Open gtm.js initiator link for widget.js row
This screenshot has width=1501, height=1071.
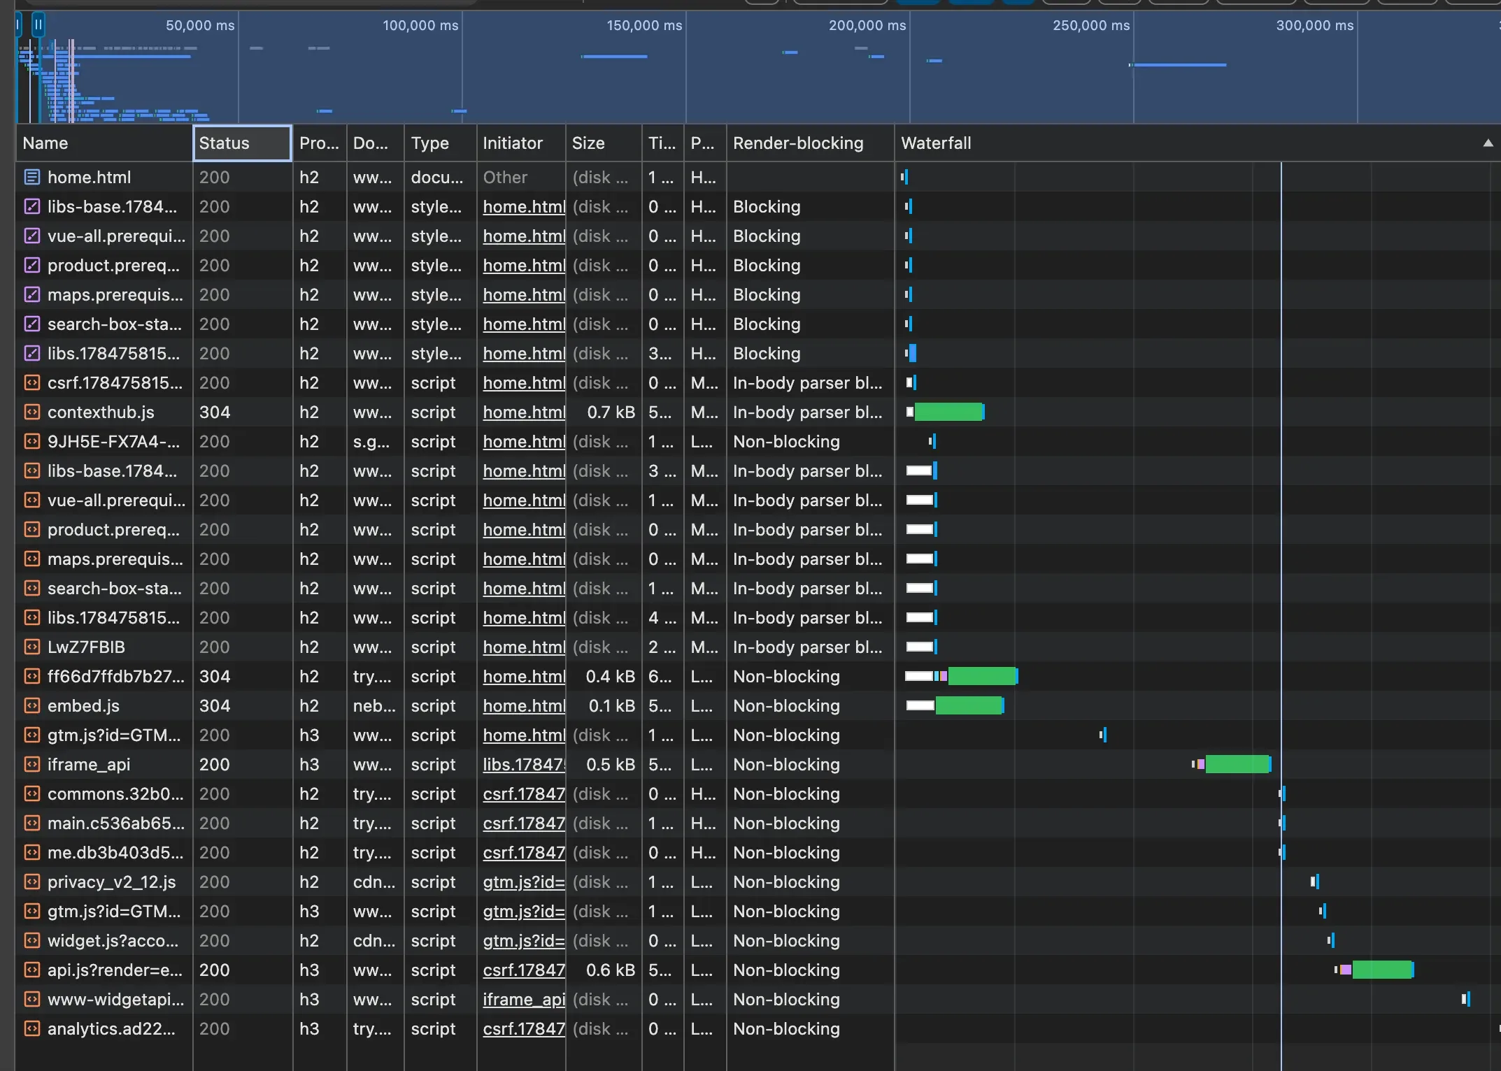(x=524, y=940)
